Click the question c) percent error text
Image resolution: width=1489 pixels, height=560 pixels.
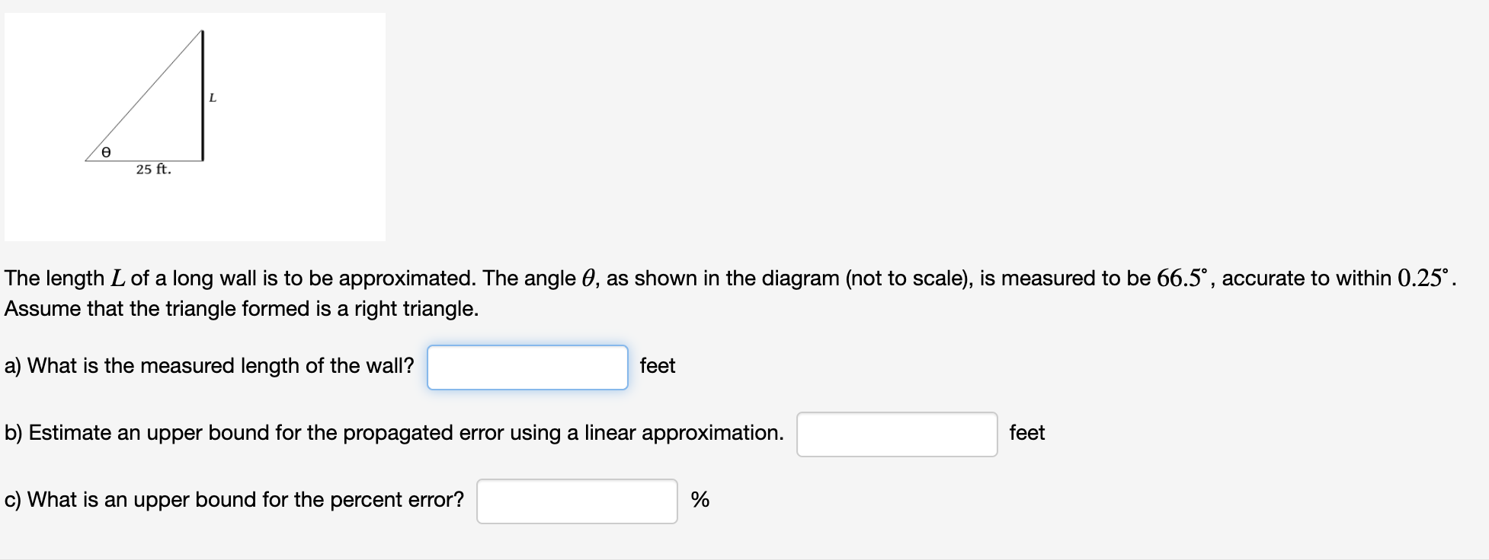click(x=234, y=500)
